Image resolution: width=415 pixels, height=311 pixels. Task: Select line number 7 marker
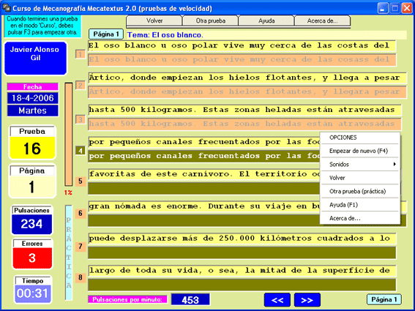click(81, 247)
